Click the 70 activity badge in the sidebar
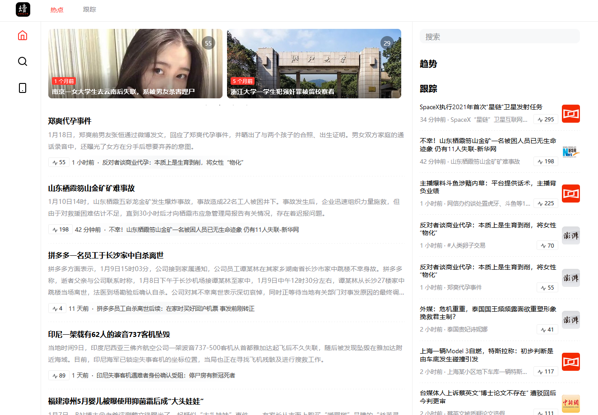598x415 pixels. click(547, 245)
